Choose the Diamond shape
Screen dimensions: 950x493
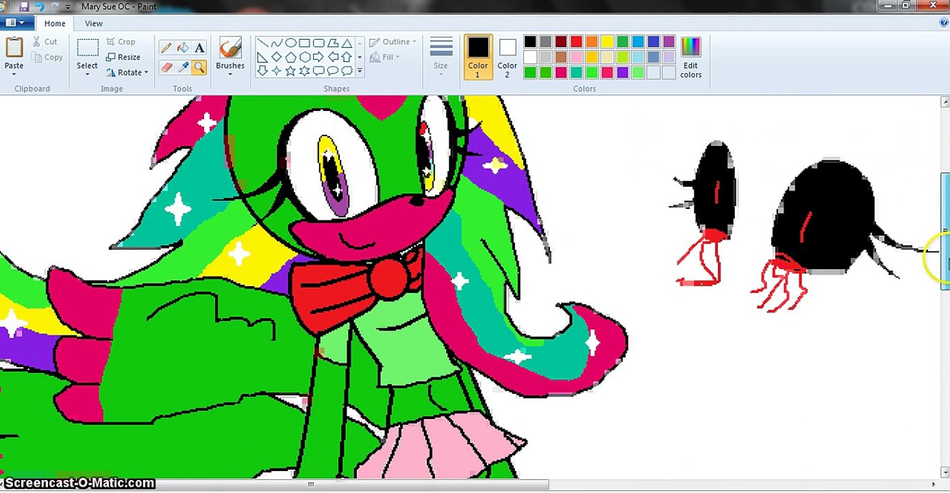[x=277, y=57]
